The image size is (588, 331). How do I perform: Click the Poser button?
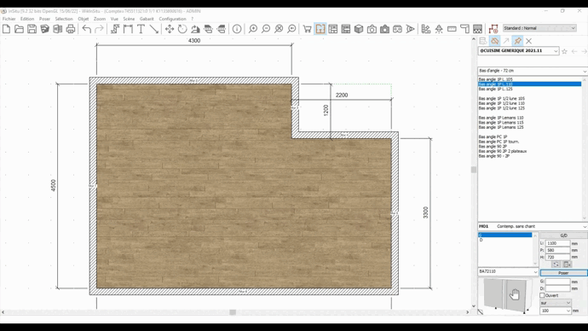(563, 273)
